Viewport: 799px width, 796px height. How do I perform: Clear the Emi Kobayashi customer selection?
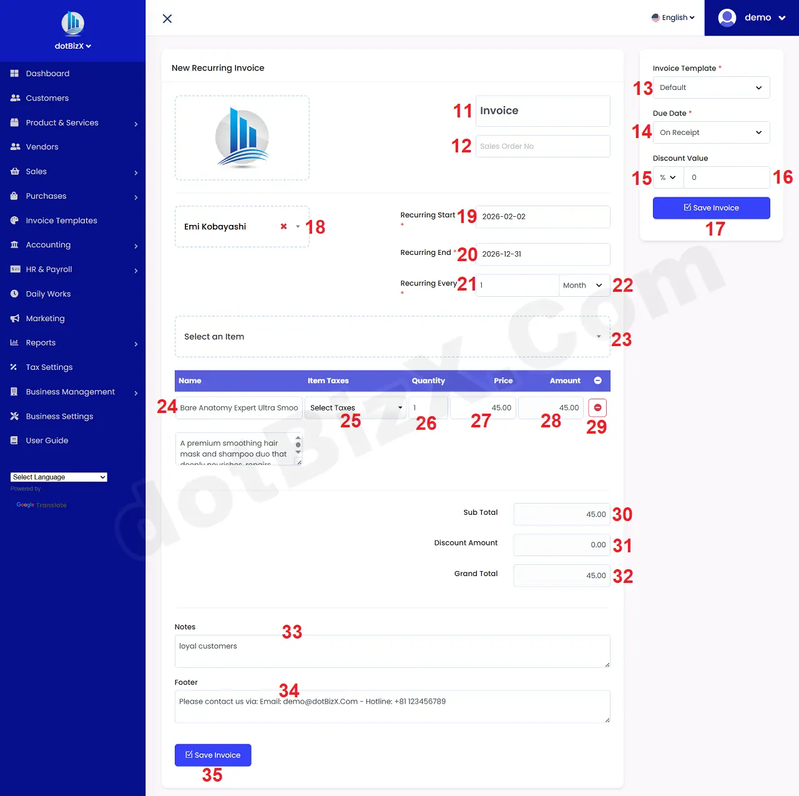pos(283,226)
